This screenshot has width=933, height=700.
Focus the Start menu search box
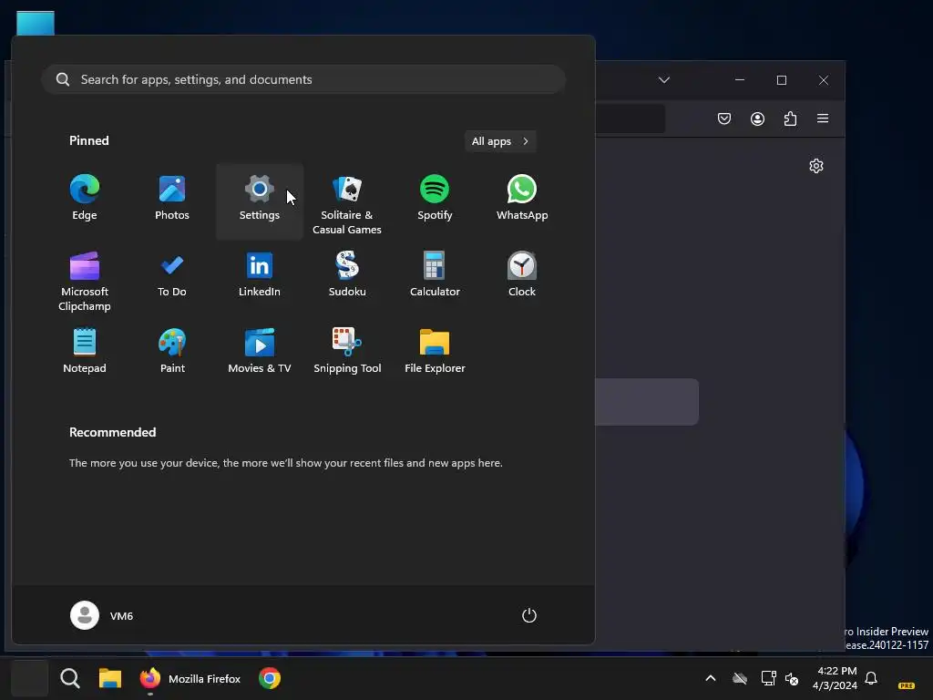point(303,79)
